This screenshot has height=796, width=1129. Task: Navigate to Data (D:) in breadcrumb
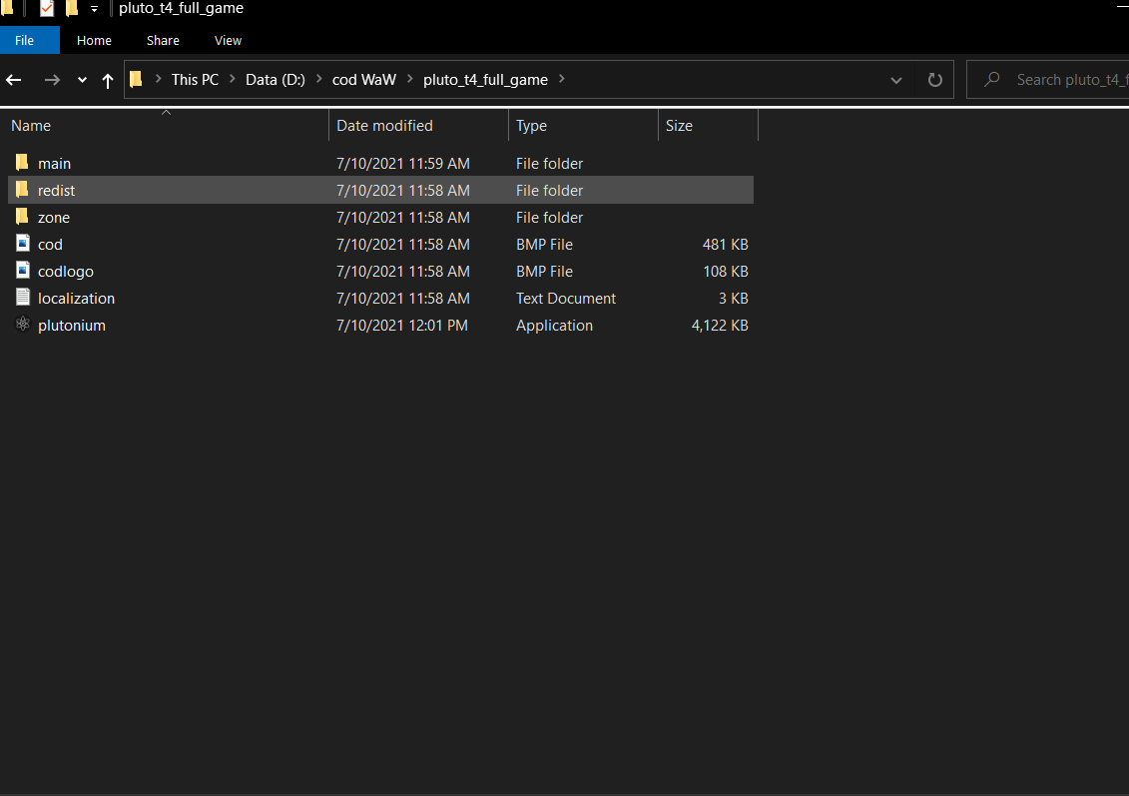point(276,80)
